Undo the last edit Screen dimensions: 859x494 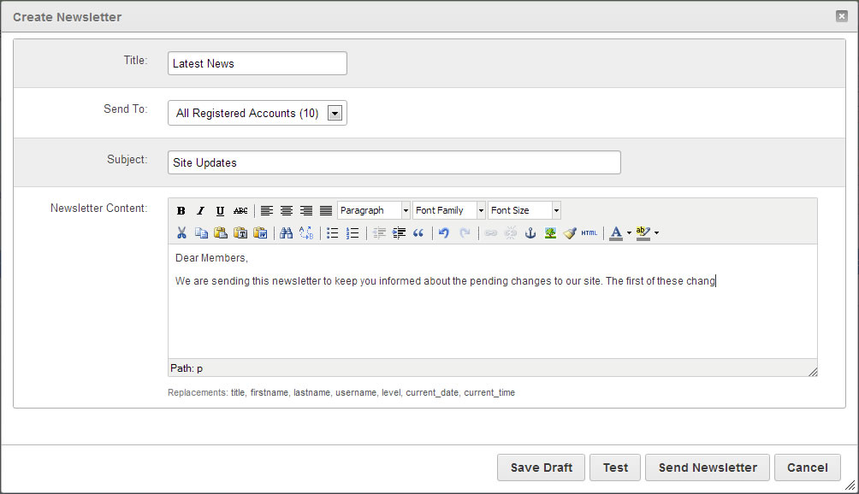tap(444, 233)
